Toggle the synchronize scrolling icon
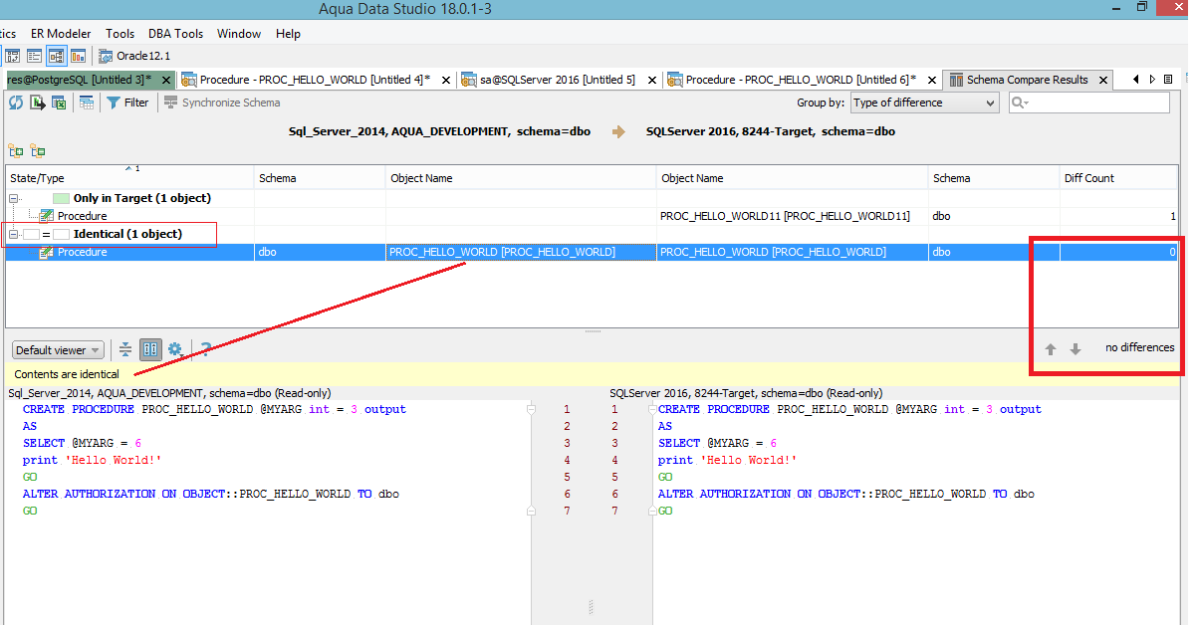The width and height of the screenshot is (1199, 625). [x=150, y=349]
